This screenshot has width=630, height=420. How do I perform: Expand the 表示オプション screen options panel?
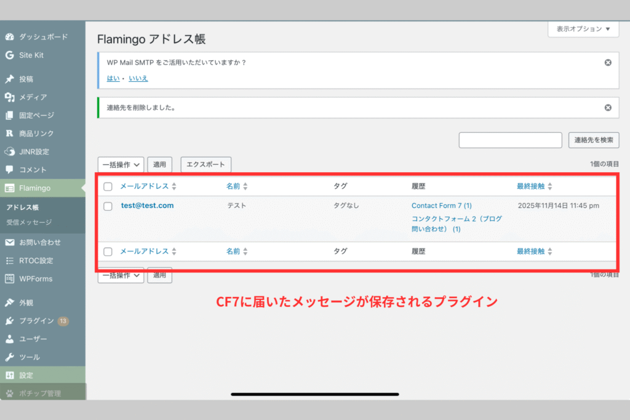pos(583,29)
